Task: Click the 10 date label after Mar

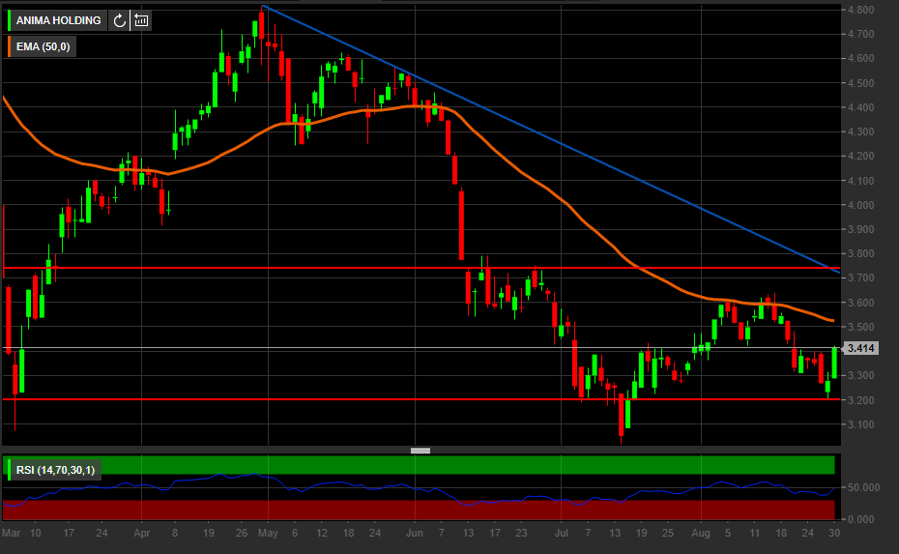Action: (x=35, y=533)
